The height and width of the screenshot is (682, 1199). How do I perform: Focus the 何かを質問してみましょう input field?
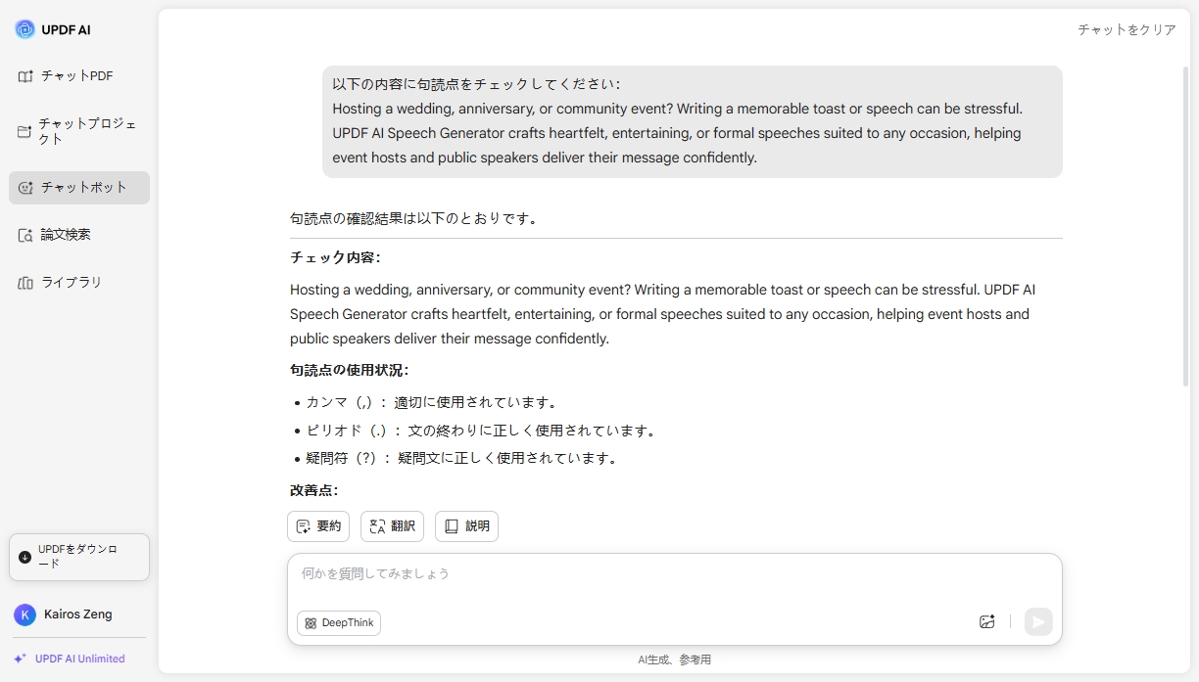pos(674,574)
